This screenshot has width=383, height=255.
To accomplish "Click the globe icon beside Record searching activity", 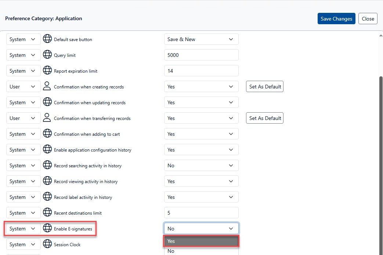I will point(47,165).
